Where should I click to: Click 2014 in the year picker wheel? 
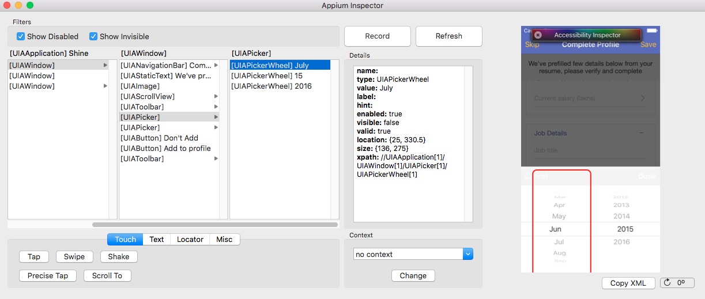pos(621,217)
